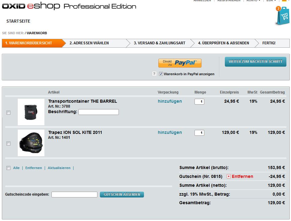Open the Transportcontainer THE BARREL product image
The width and height of the screenshot is (291, 221).
point(31,112)
